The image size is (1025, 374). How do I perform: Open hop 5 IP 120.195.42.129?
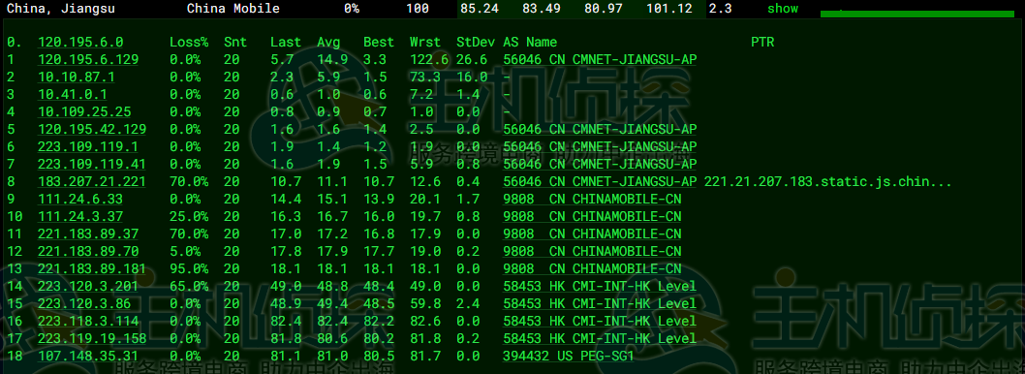pos(92,129)
